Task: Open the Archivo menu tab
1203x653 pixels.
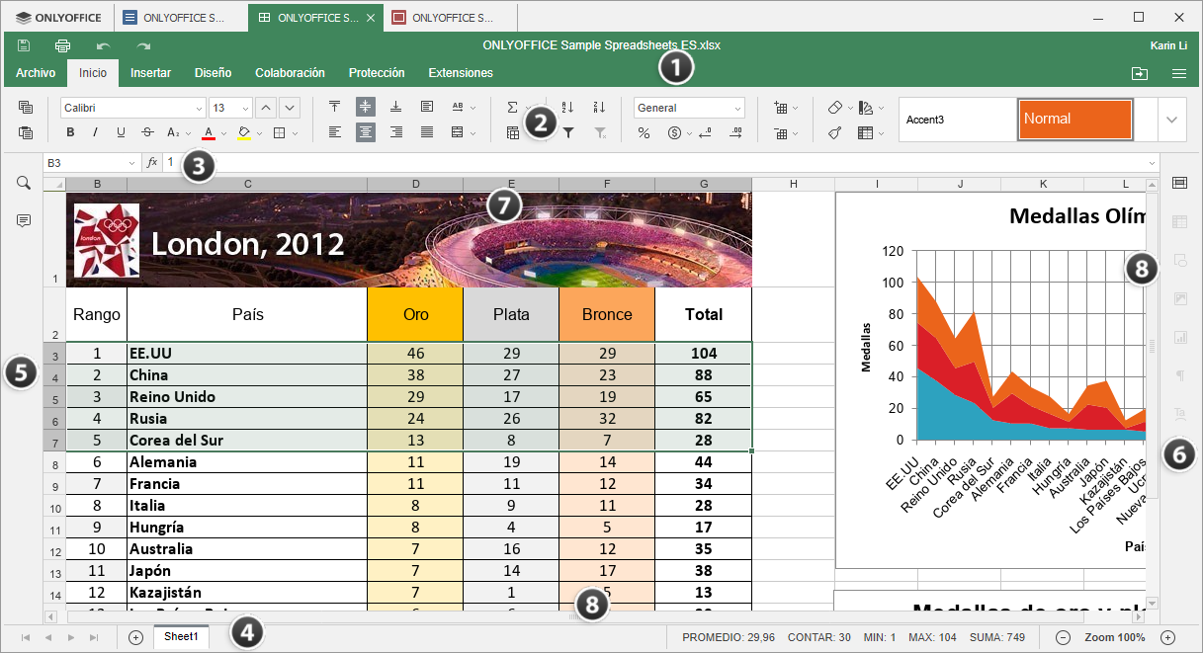Action: click(x=36, y=73)
